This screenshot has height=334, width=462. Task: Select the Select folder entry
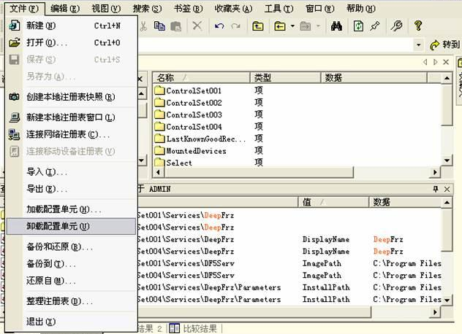[173, 163]
